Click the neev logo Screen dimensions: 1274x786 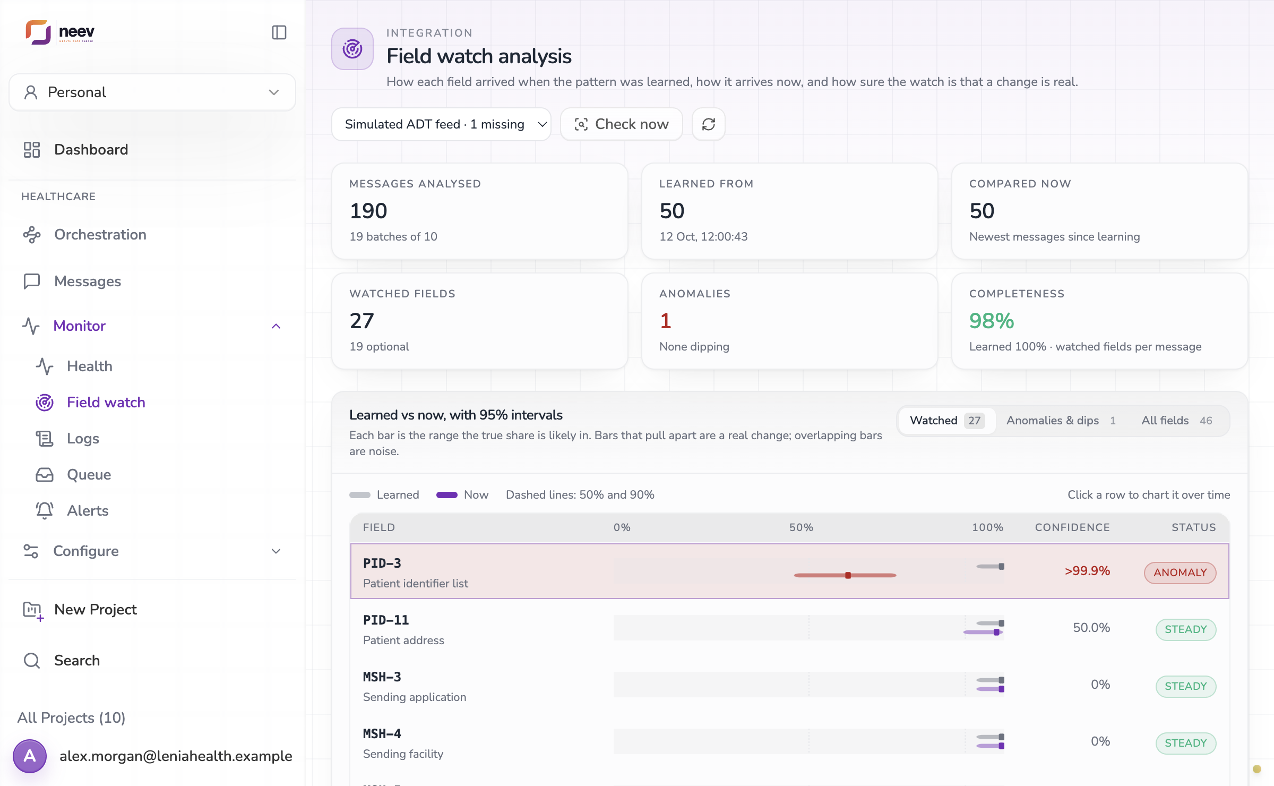[x=60, y=32]
